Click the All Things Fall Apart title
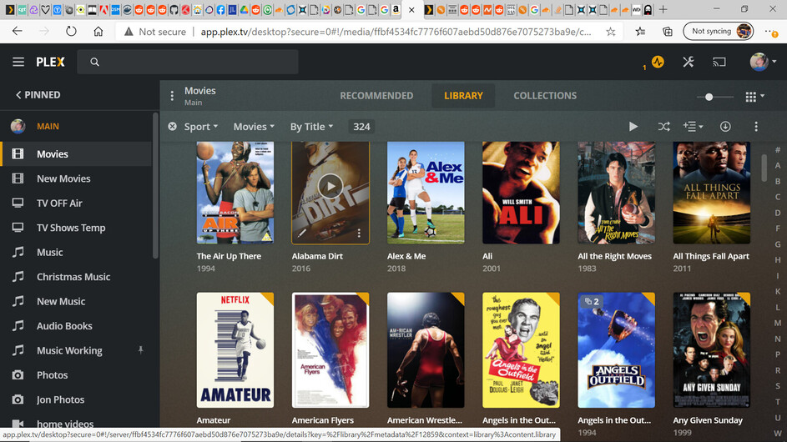This screenshot has height=442, width=787. 711,256
